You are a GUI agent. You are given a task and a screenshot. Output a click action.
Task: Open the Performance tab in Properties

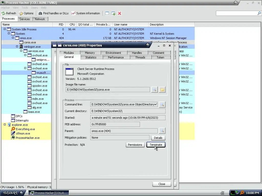click(116, 57)
